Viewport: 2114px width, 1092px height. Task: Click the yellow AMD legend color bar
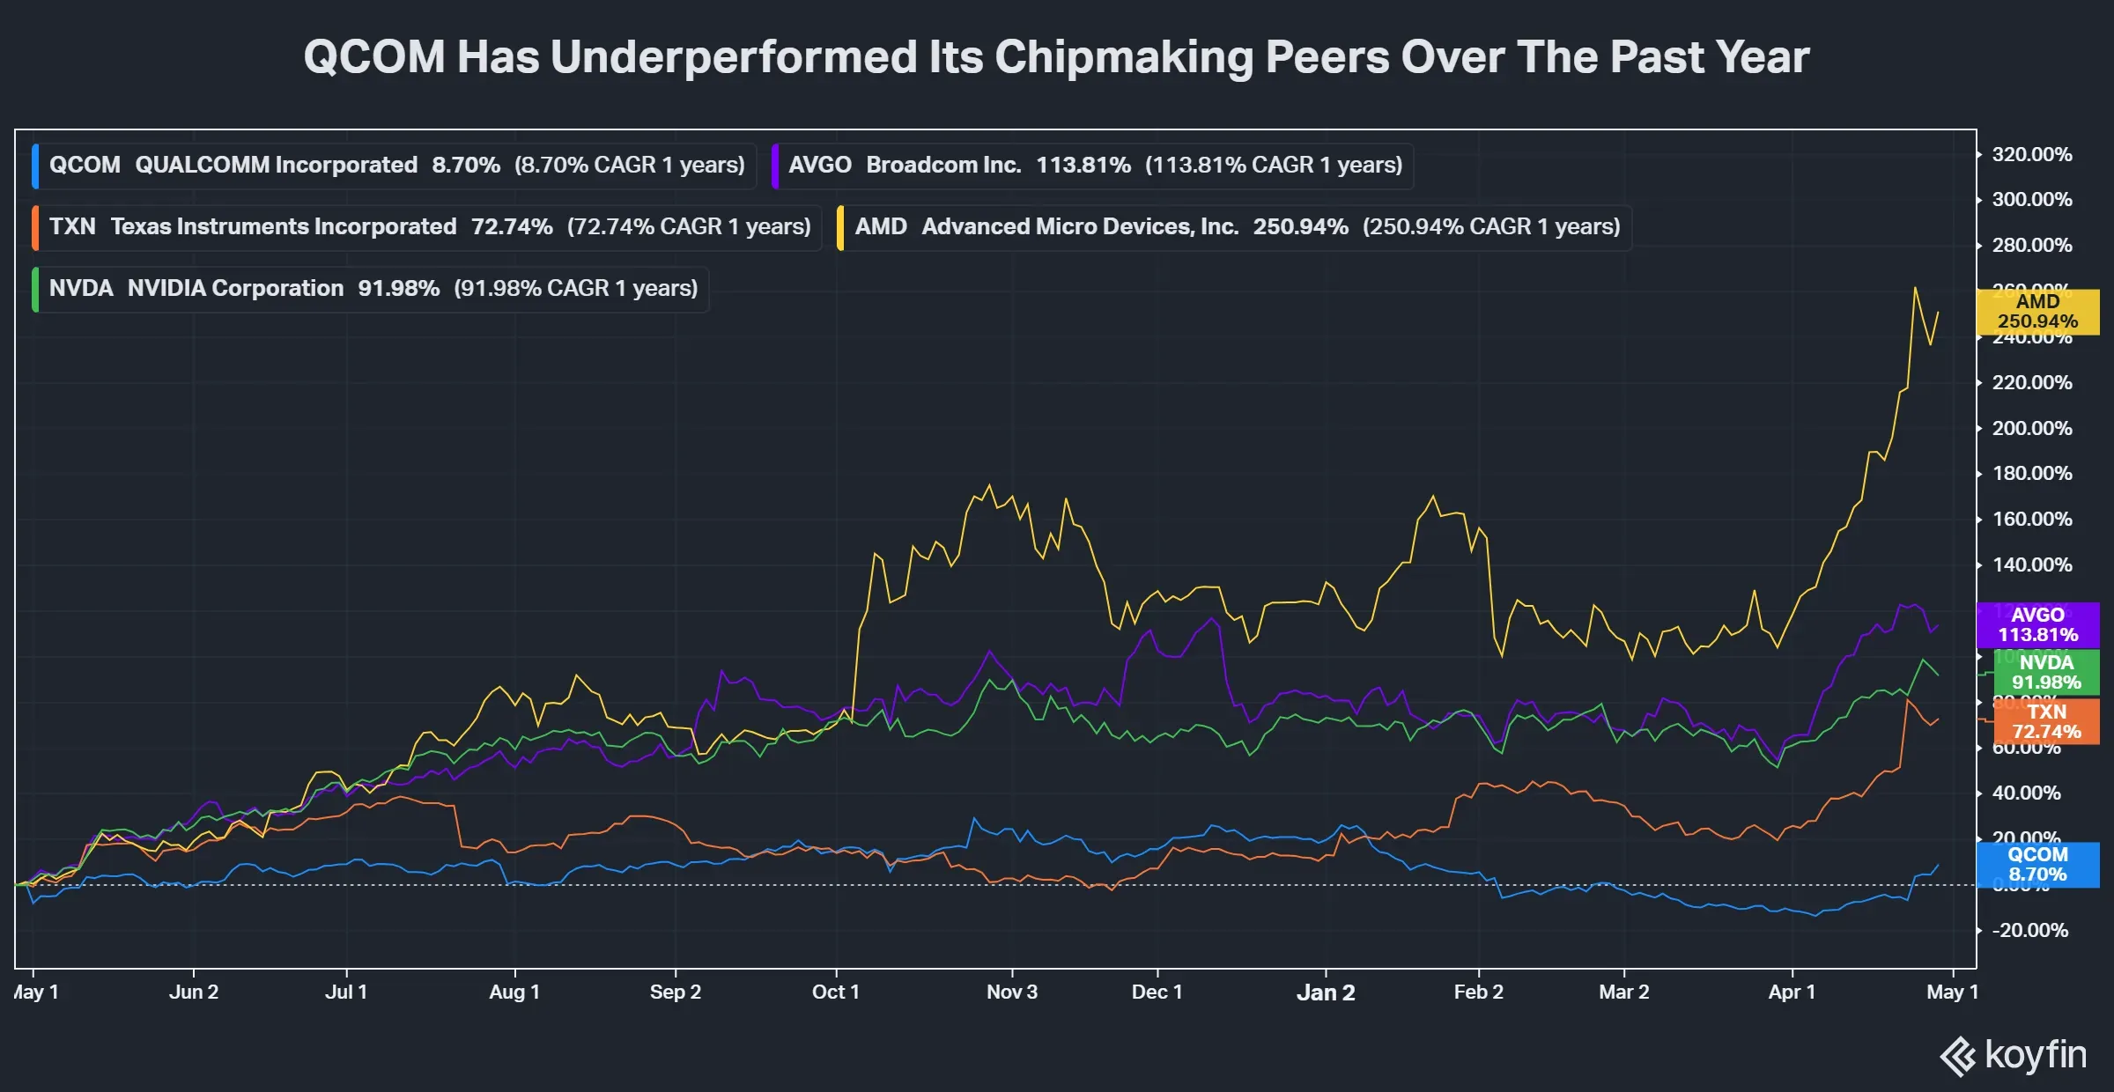click(841, 227)
